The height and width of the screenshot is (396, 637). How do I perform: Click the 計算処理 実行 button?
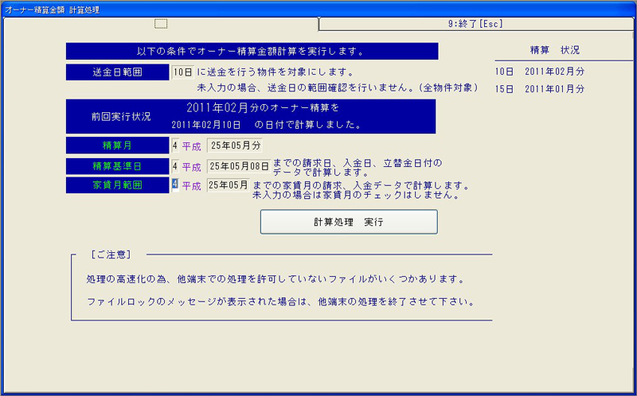coord(349,222)
